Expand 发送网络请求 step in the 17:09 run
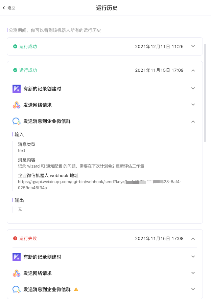211x304 pixels. [193, 105]
